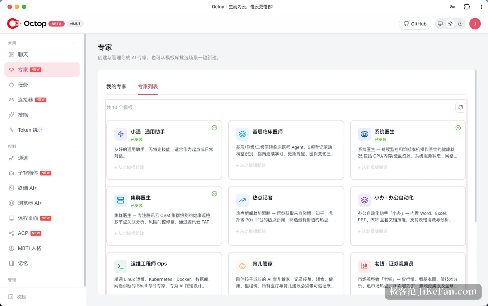Open the 聊天 chat section
The width and height of the screenshot is (488, 306).
pos(42,55)
